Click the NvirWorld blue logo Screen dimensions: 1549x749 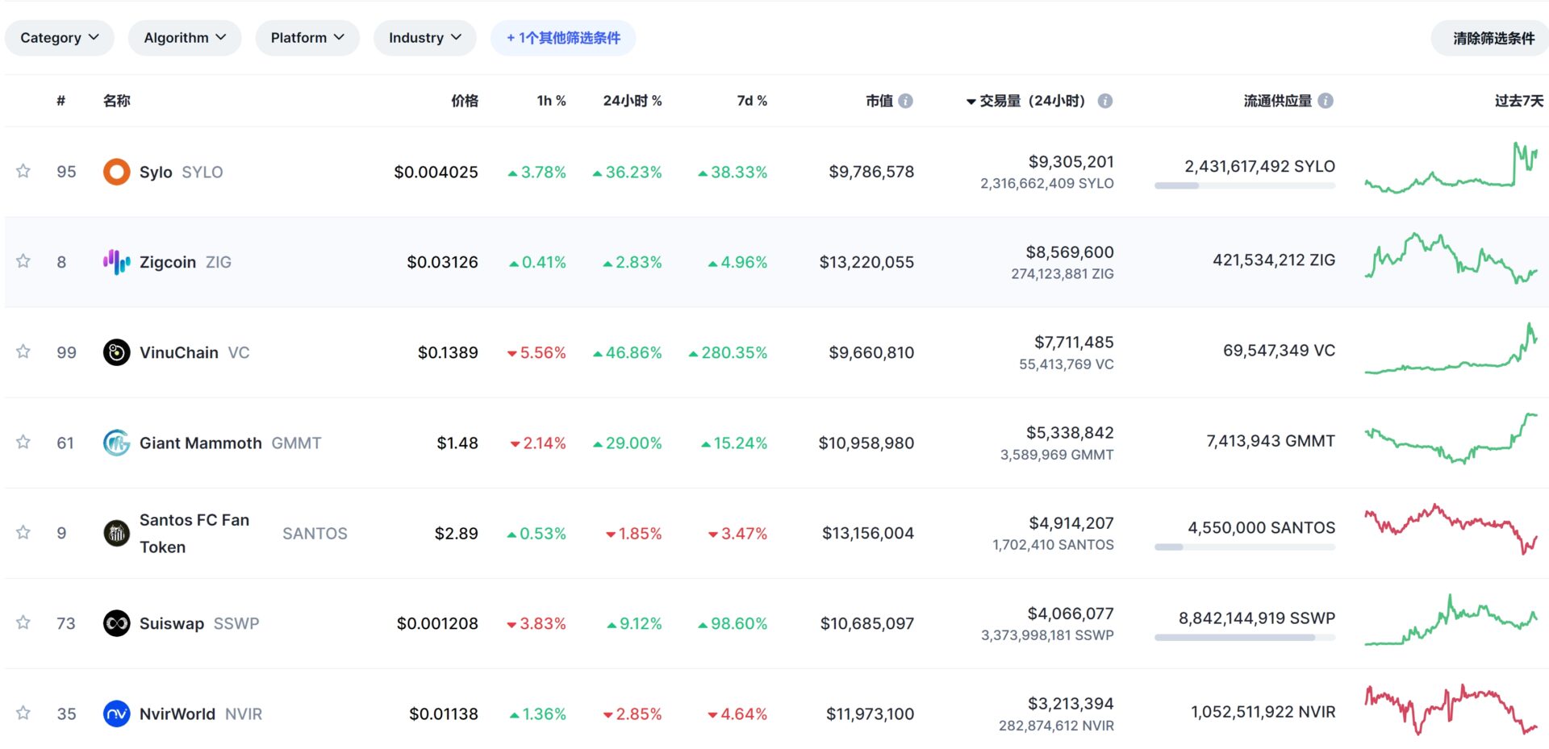tap(116, 714)
